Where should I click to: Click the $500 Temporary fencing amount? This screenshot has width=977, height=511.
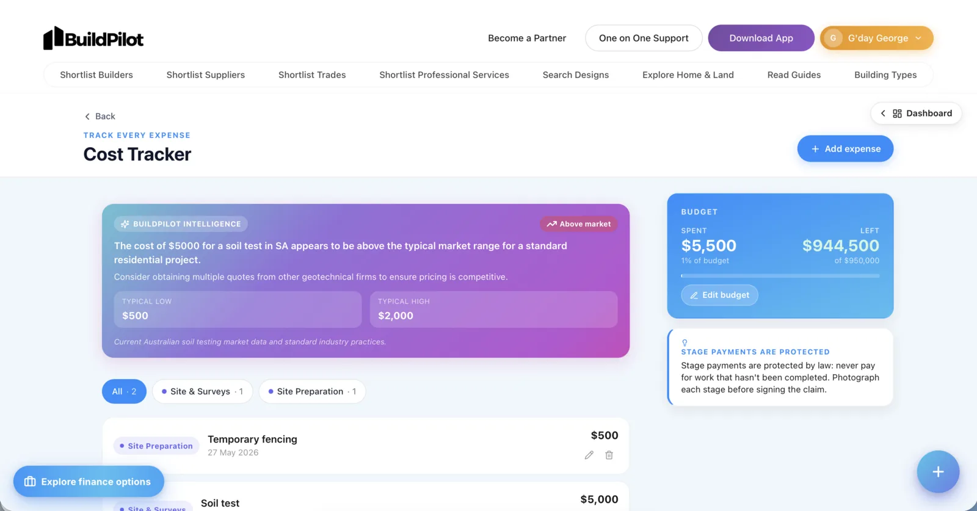click(x=605, y=435)
